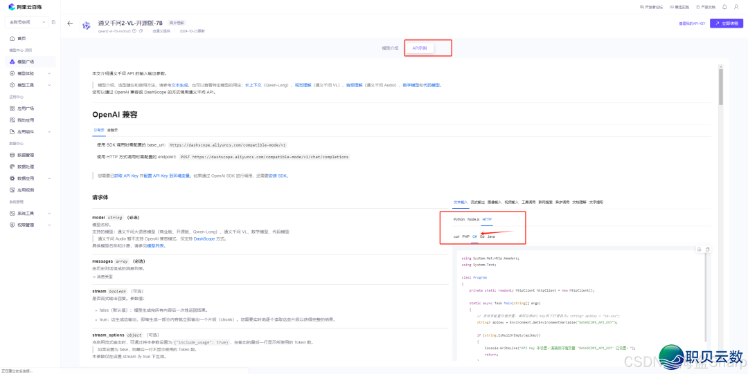This screenshot has height=374, width=748.
Task: Click the left icon above the code block
Action: coord(699,249)
